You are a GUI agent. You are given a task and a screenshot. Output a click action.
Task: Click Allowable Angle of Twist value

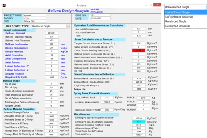(139, 128)
